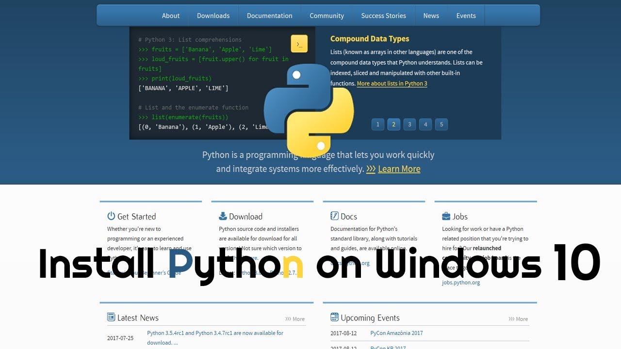
Task: Click the calendar icon beside Upcoming Events
Action: [334, 317]
